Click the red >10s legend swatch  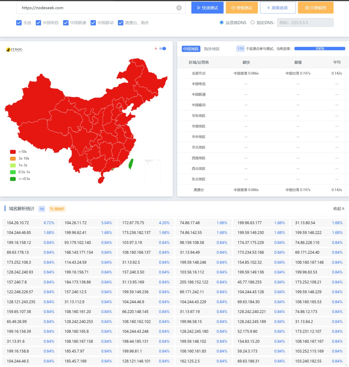pyautogui.click(x=13, y=152)
